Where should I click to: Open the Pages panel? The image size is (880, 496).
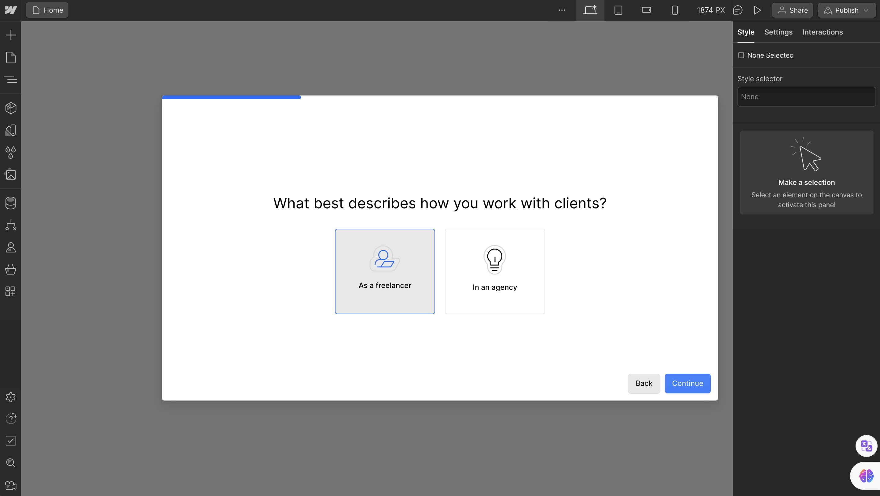coord(11,57)
